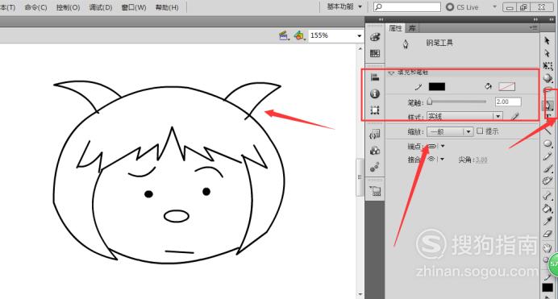Viewport: 558px width, 299px height.
Task: Collapse the Properties panel with double arrows
Action: click(536, 19)
